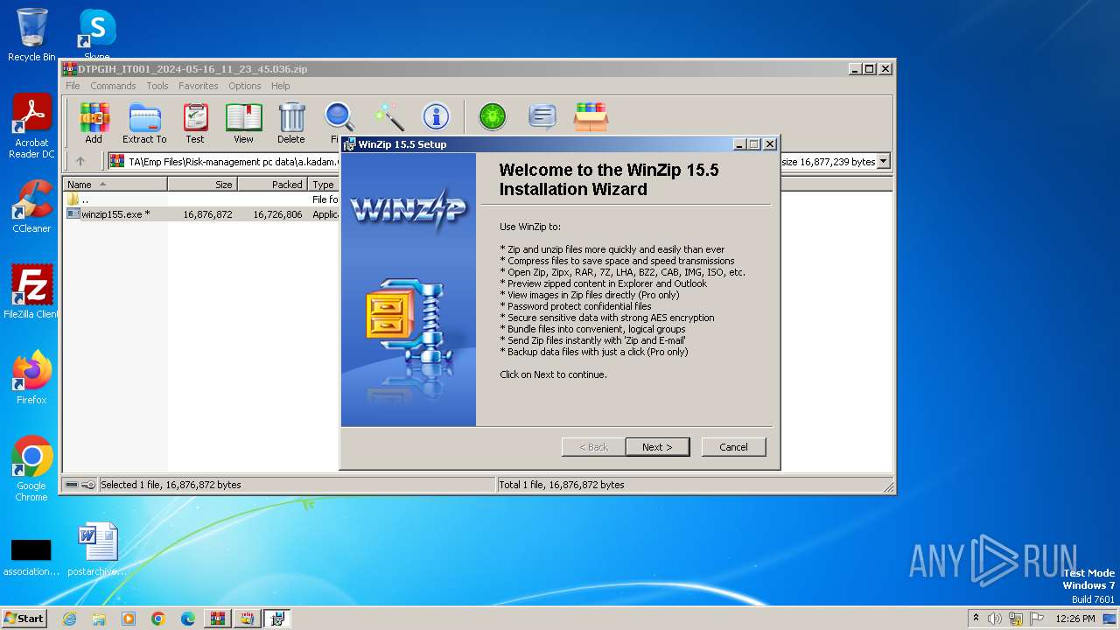Open Internet Explorer from taskbar
This screenshot has height=630, width=1120.
tap(69, 619)
